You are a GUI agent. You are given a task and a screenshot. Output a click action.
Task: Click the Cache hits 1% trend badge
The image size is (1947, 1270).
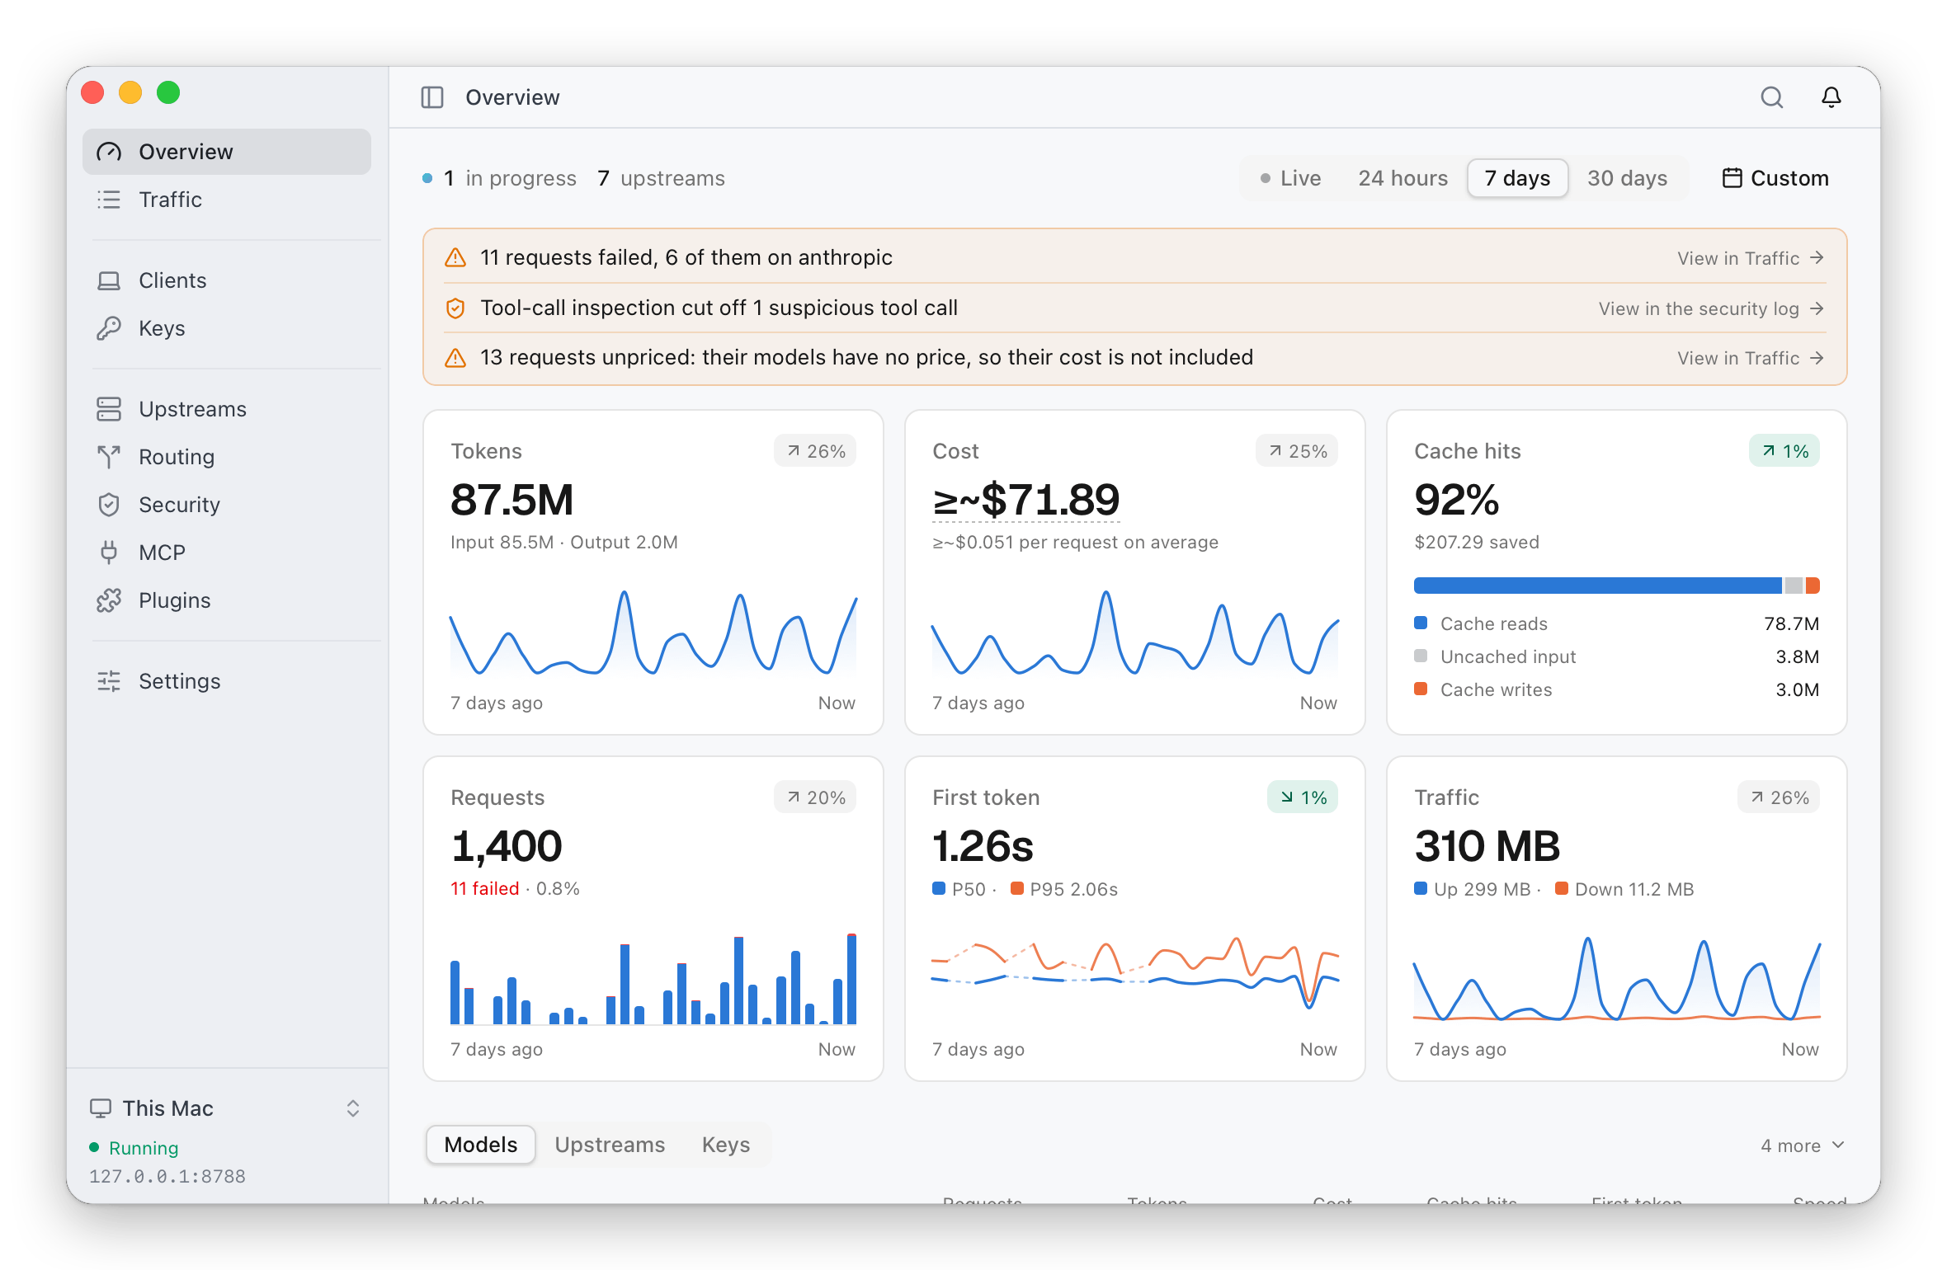point(1784,451)
